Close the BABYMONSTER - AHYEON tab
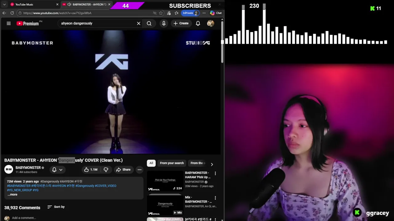The width and height of the screenshot is (394, 221). click(x=109, y=4)
